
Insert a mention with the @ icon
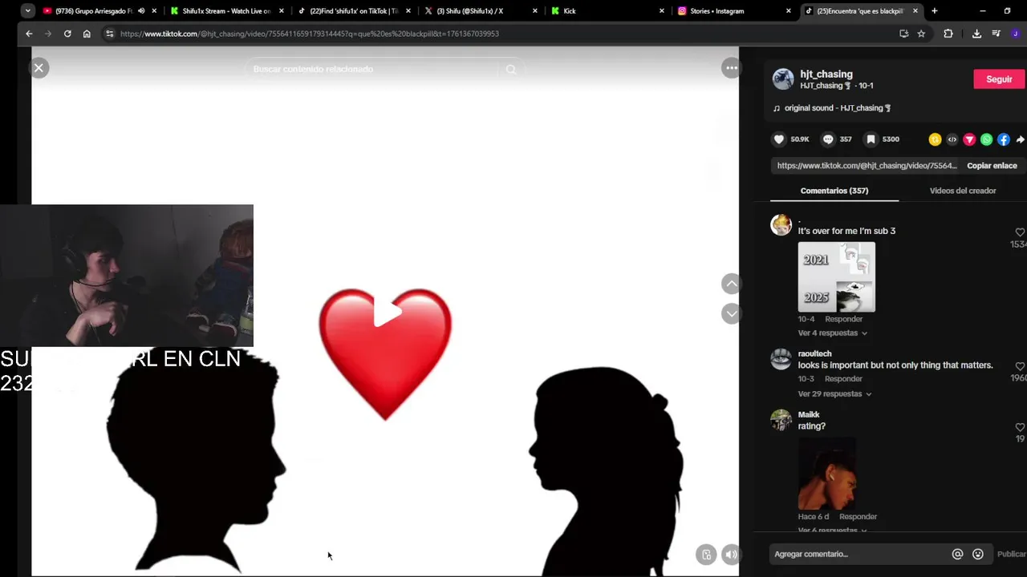957,554
